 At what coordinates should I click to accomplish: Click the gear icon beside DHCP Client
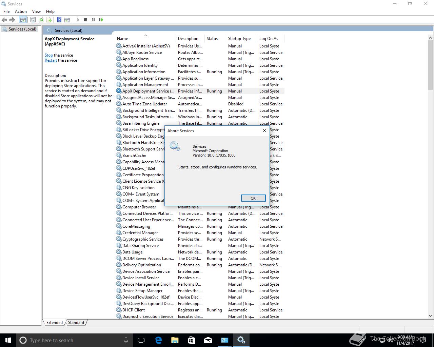click(119, 310)
